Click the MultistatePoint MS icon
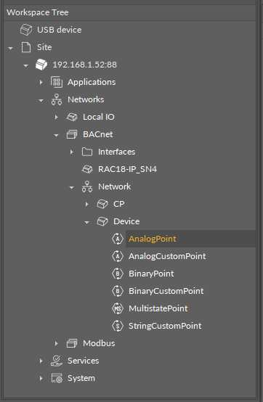The width and height of the screenshot is (263, 402). (x=118, y=308)
